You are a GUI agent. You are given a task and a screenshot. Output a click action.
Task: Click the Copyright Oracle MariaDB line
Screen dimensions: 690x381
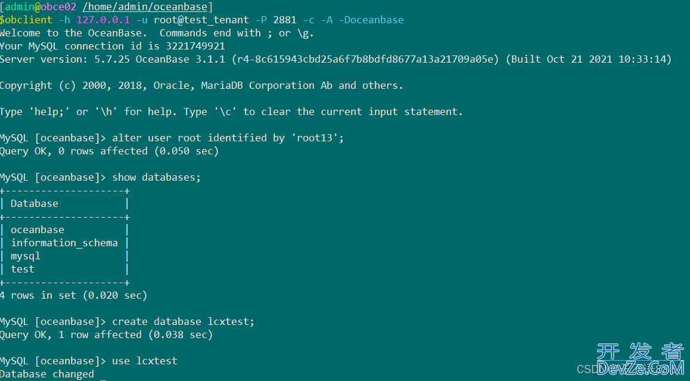(201, 85)
